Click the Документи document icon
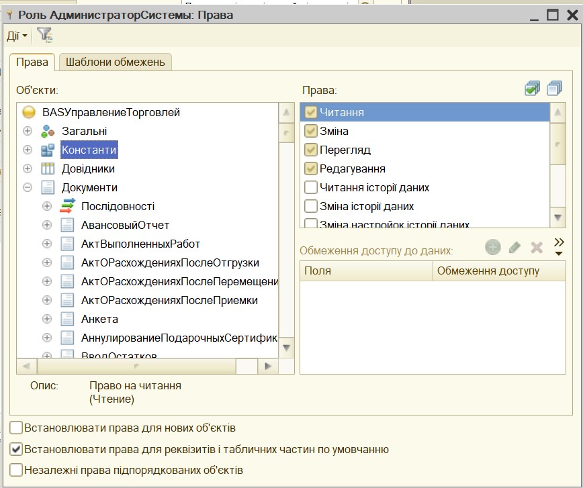The height and width of the screenshot is (488, 583). pyautogui.click(x=48, y=188)
